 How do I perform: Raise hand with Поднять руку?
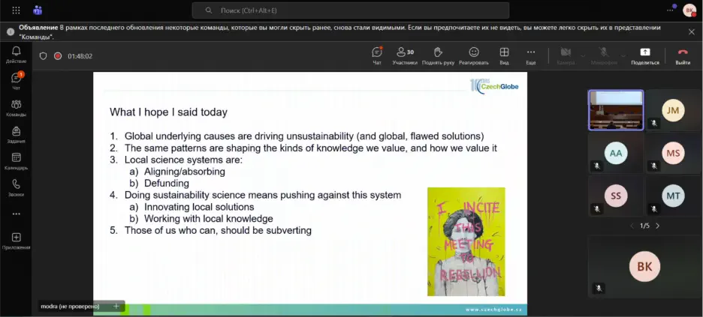(438, 55)
